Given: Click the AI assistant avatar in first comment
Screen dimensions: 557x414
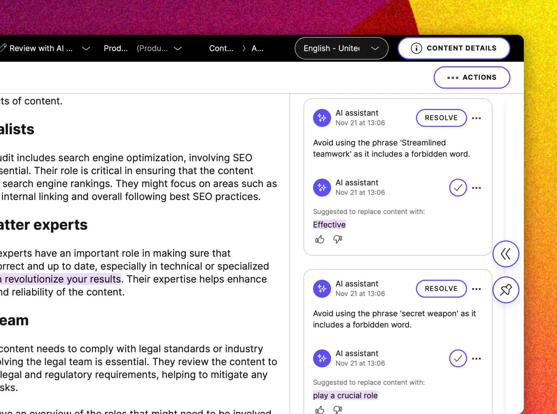Looking at the screenshot, I should (x=322, y=118).
